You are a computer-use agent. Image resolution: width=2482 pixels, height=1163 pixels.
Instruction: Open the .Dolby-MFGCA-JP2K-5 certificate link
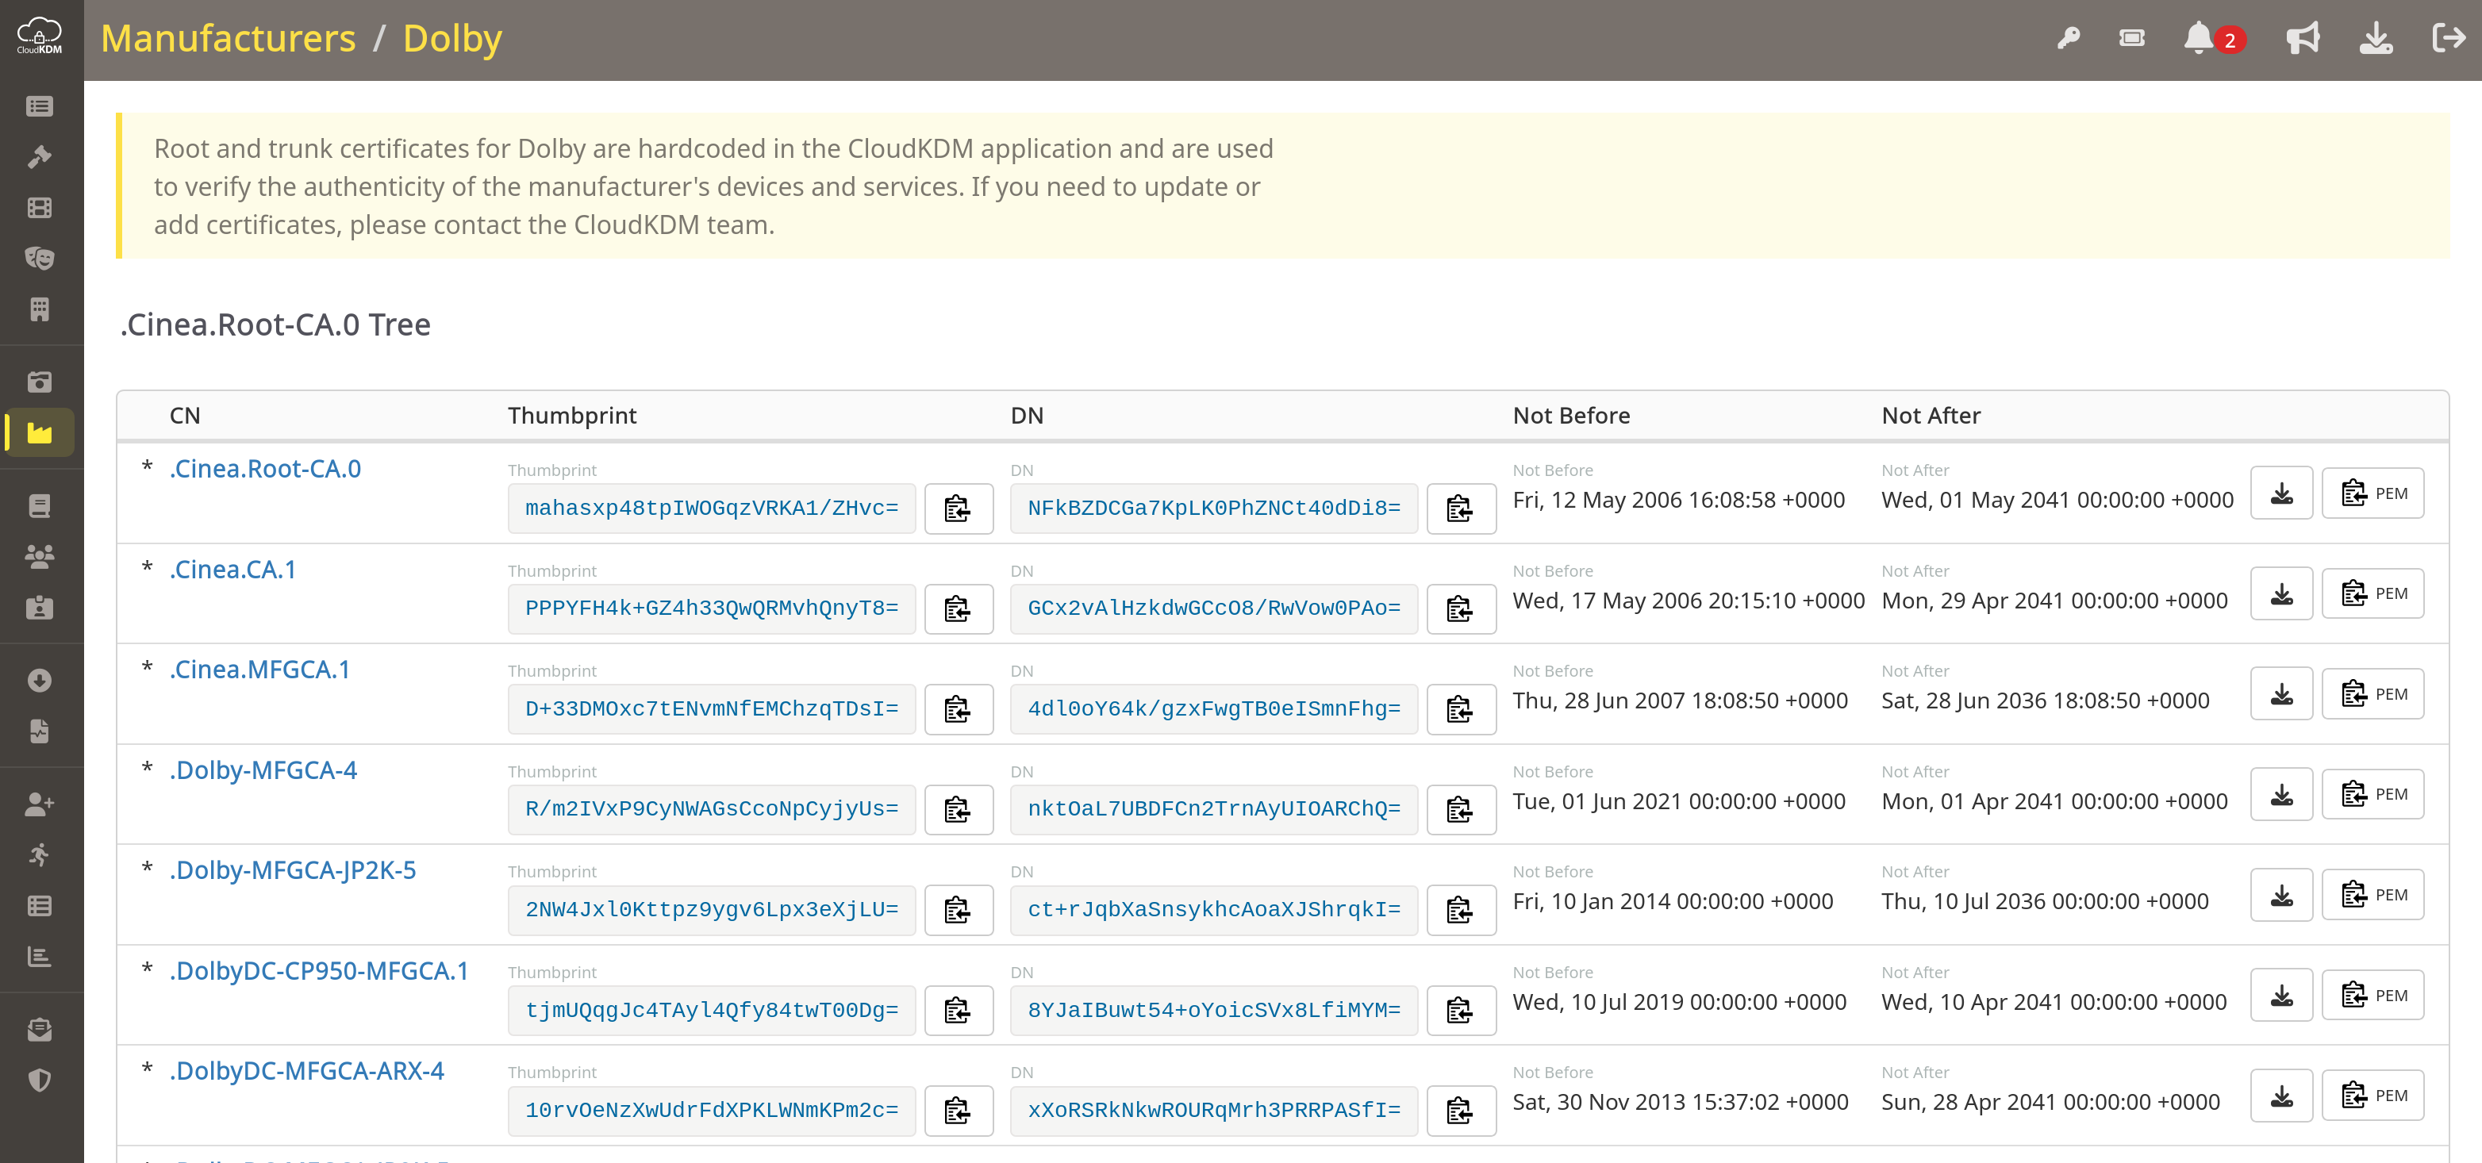293,870
